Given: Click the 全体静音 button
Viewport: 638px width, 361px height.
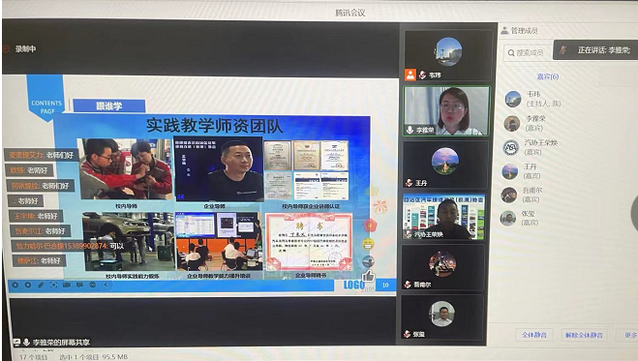Looking at the screenshot, I should tap(534, 335).
